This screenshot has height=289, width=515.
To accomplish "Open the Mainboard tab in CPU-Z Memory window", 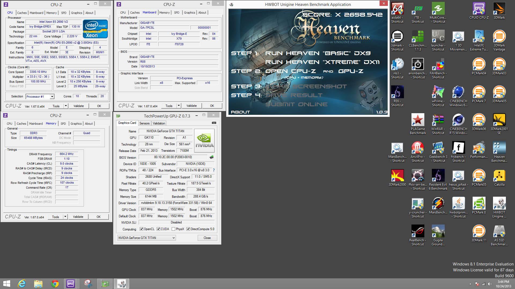I will tap(36, 124).
